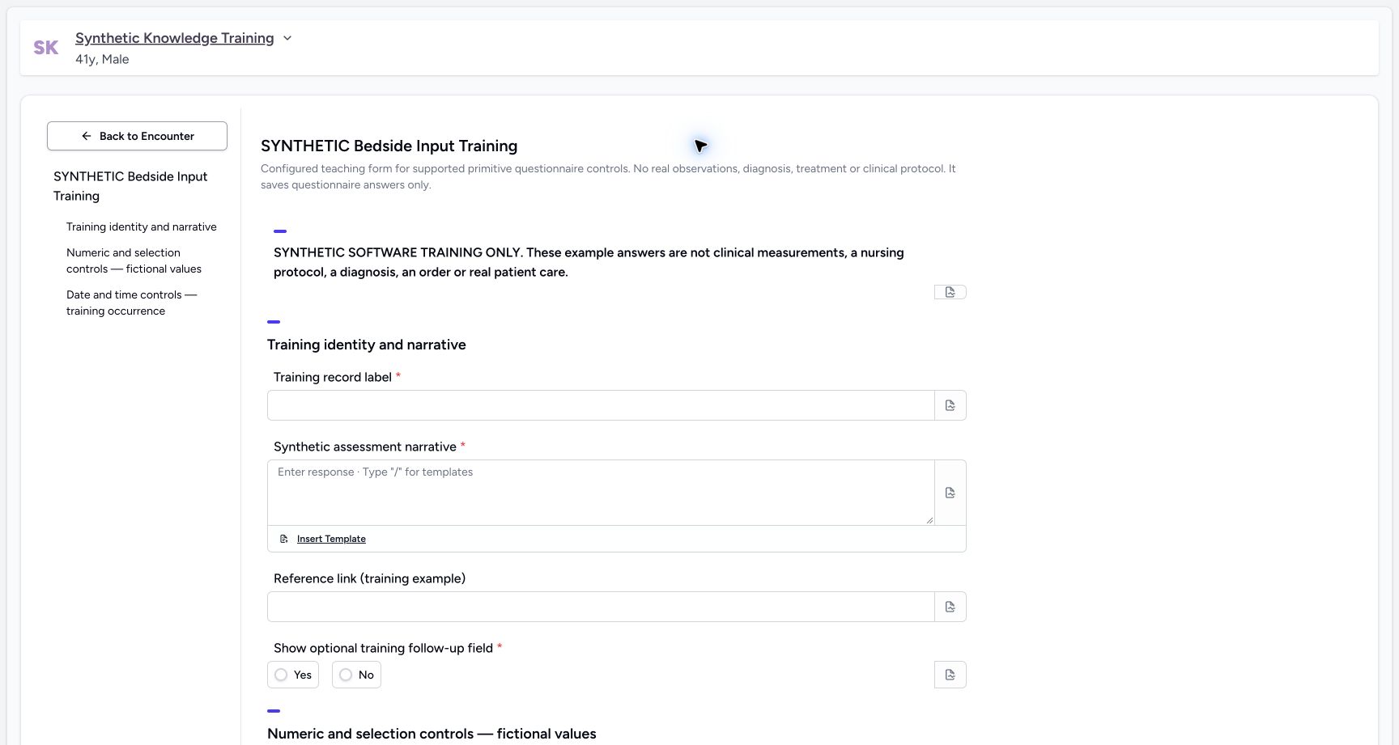Select SYNTHETIC Bedside Input Training sidebar heading
Image resolution: width=1399 pixels, height=745 pixels.
click(x=130, y=186)
